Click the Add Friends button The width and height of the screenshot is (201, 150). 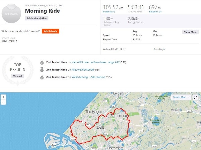tap(51, 31)
